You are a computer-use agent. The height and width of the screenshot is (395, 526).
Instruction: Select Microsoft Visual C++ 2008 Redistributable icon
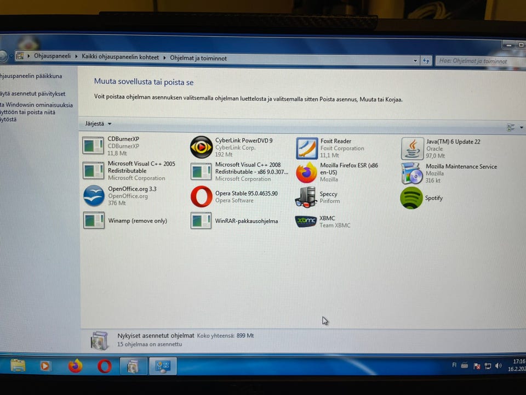coord(201,171)
